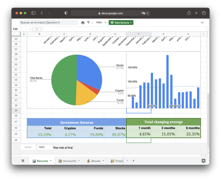This screenshot has width=221, height=180.
Task: Click the privacy shield icon
Action: point(66,13)
